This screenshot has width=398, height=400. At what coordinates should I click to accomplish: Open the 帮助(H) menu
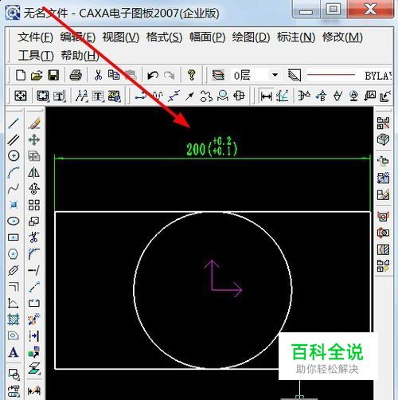click(x=80, y=56)
